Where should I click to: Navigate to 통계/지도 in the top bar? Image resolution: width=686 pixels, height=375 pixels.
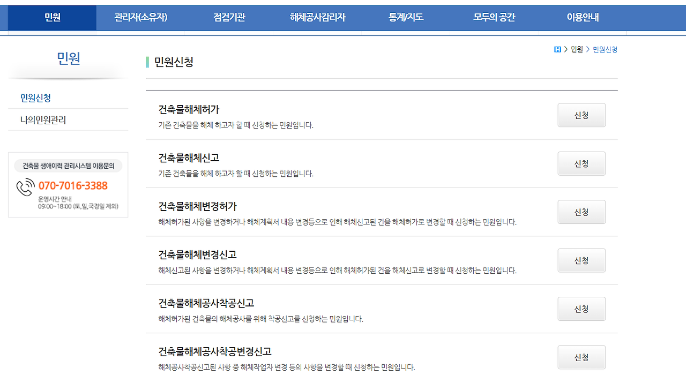click(x=406, y=17)
